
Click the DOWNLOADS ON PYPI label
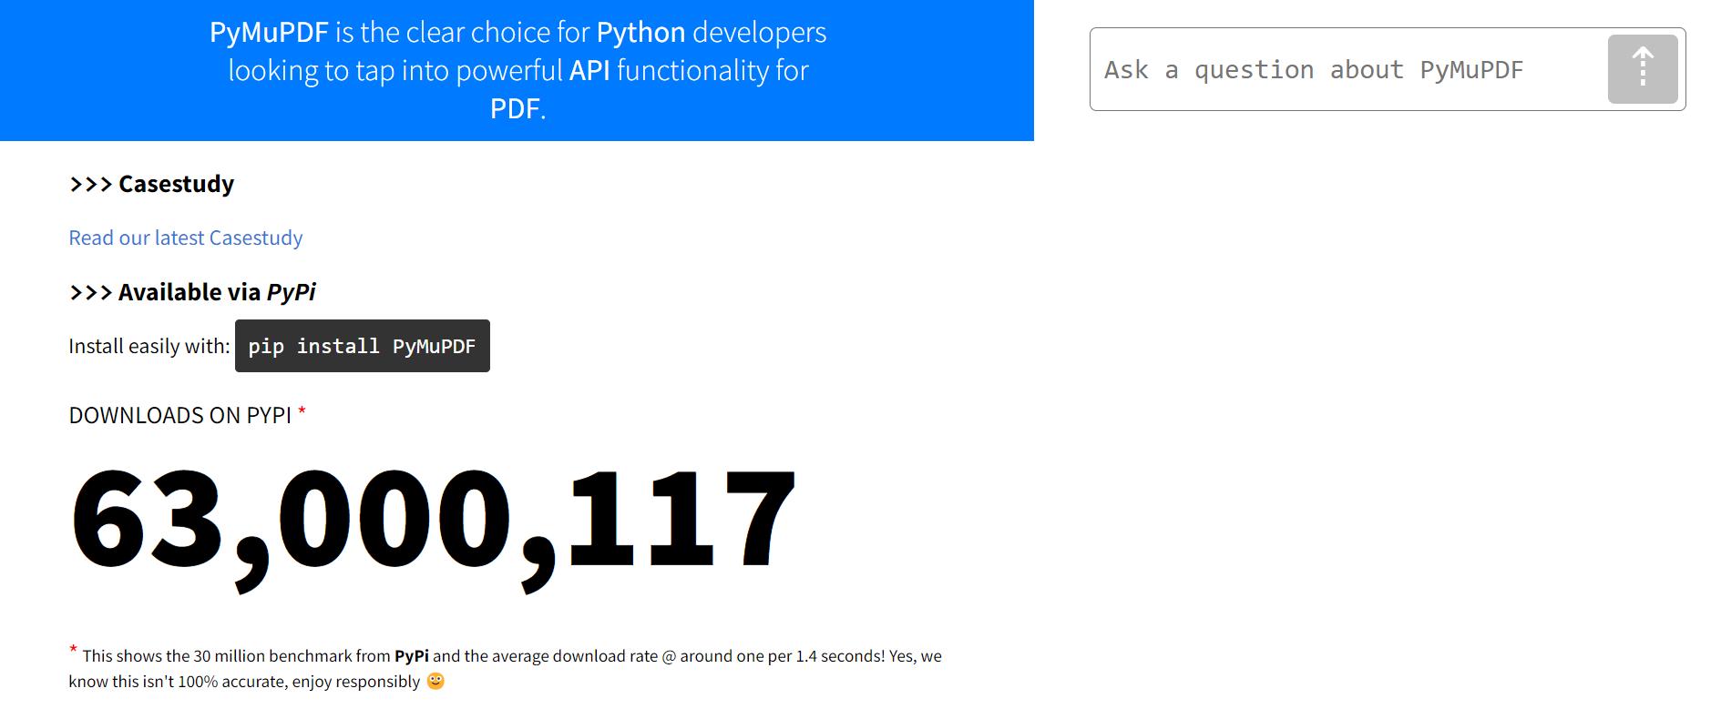(x=179, y=415)
